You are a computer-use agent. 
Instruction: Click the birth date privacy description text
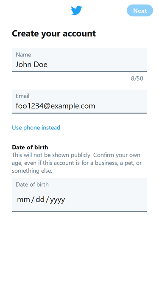pyautogui.click(x=77, y=163)
